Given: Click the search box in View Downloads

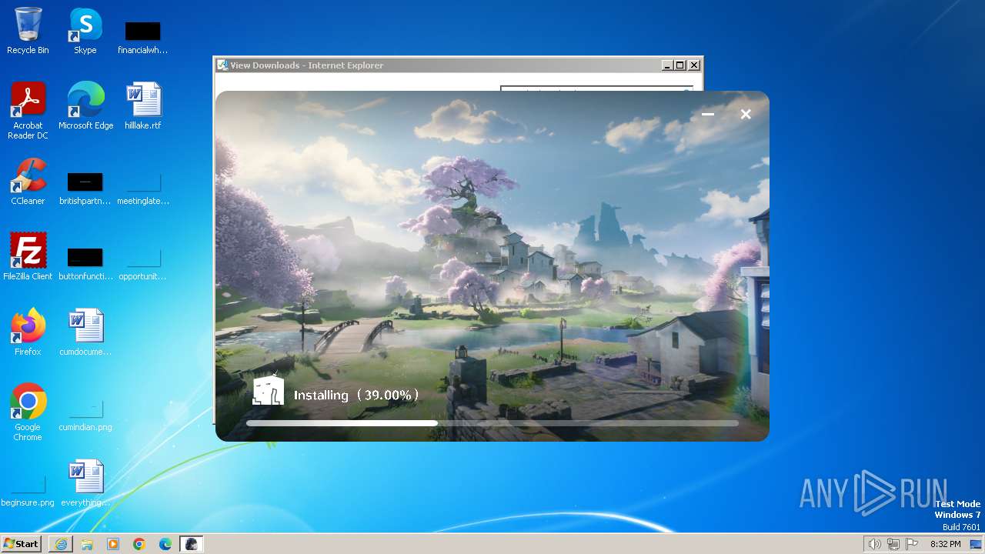Looking at the screenshot, I should (596, 88).
